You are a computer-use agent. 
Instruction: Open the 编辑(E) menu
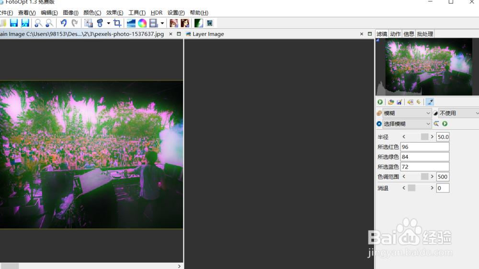[x=49, y=12]
